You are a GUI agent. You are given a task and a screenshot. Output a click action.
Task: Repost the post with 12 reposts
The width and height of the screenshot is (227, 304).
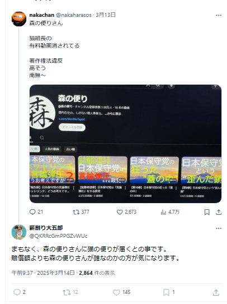(70, 292)
